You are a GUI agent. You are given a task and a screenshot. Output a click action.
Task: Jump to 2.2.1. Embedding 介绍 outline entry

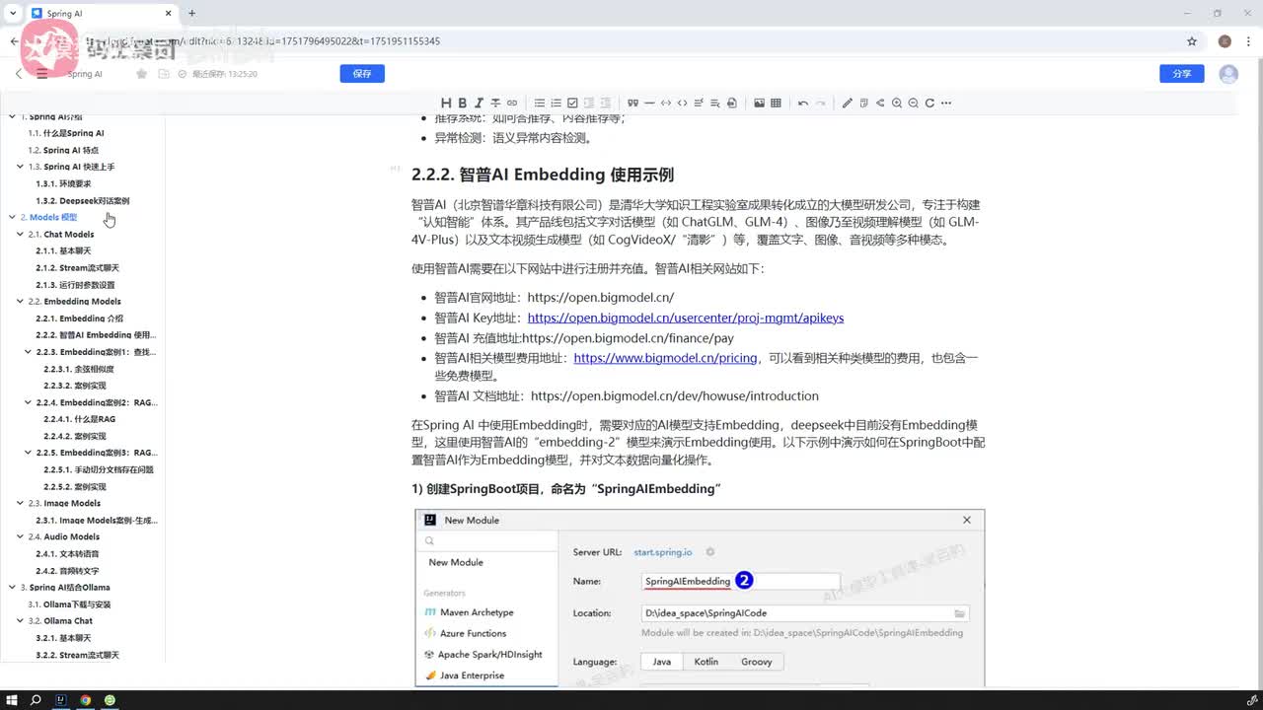point(80,319)
